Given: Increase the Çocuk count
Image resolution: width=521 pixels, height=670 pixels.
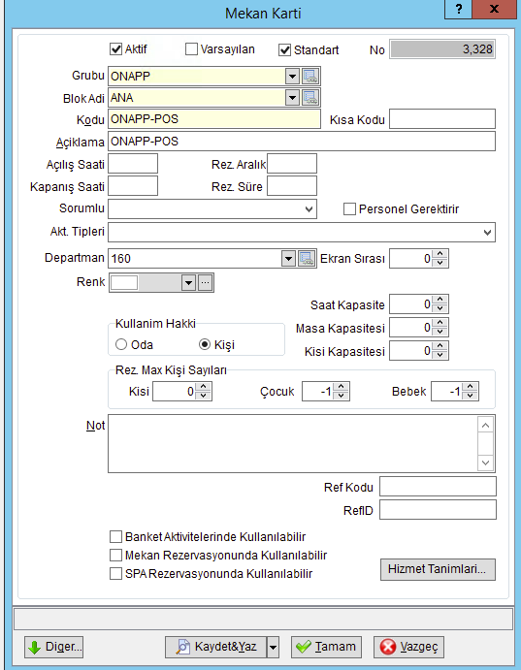Looking at the screenshot, I should 342,387.
